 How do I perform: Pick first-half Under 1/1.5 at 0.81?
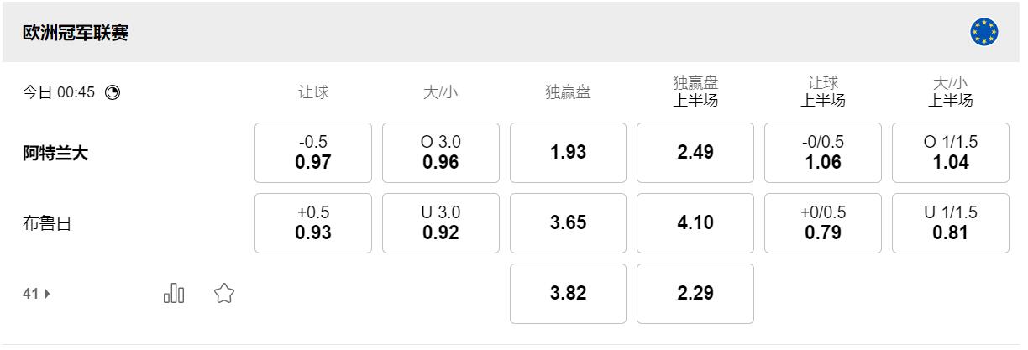click(951, 223)
